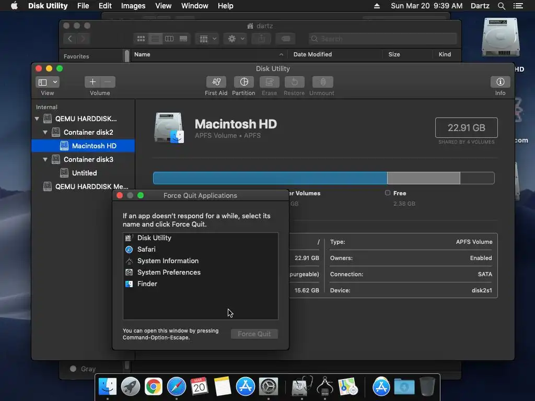Open Spotlight search in menu bar
The image size is (535, 401).
[501, 6]
